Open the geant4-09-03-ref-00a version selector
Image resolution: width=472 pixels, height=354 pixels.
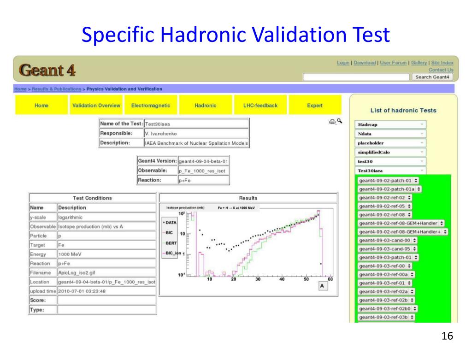coord(386,275)
